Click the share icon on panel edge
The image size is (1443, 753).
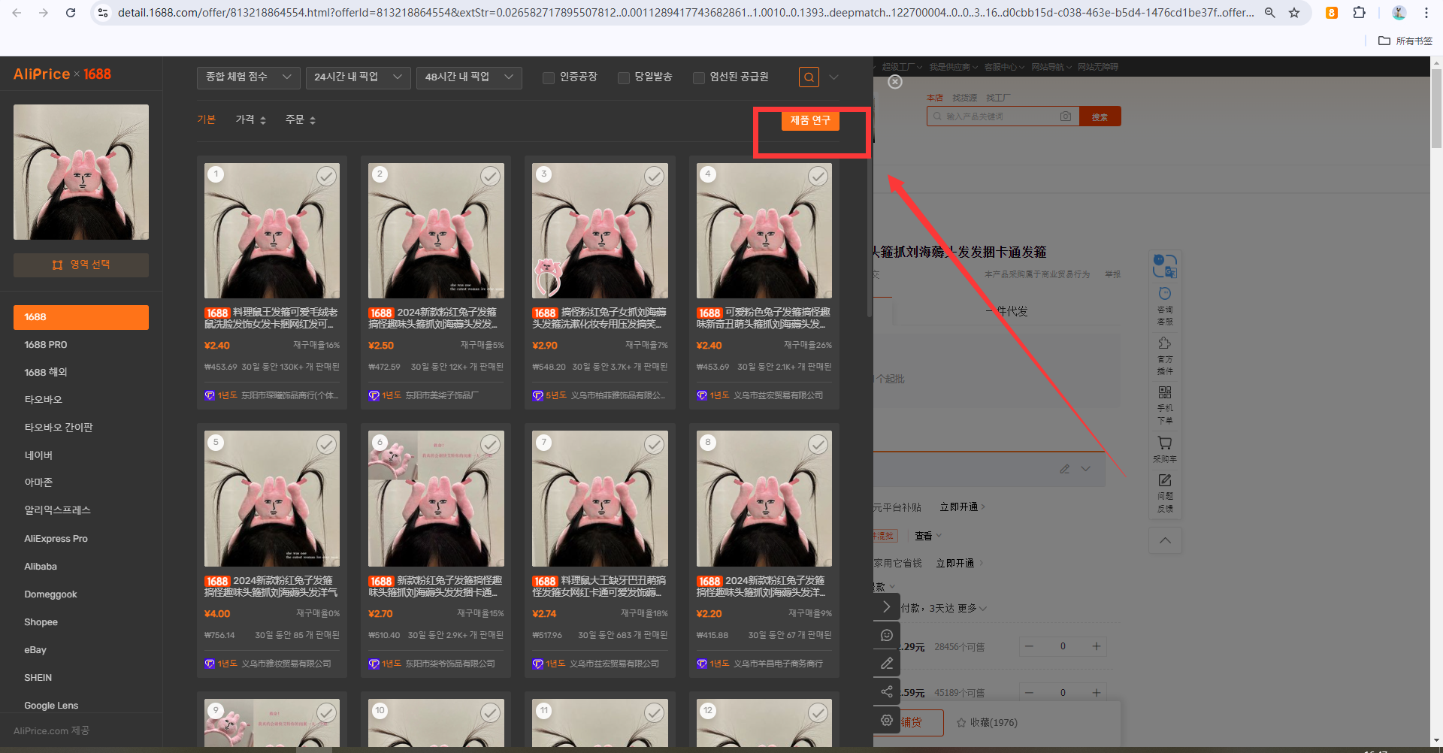pos(887,691)
